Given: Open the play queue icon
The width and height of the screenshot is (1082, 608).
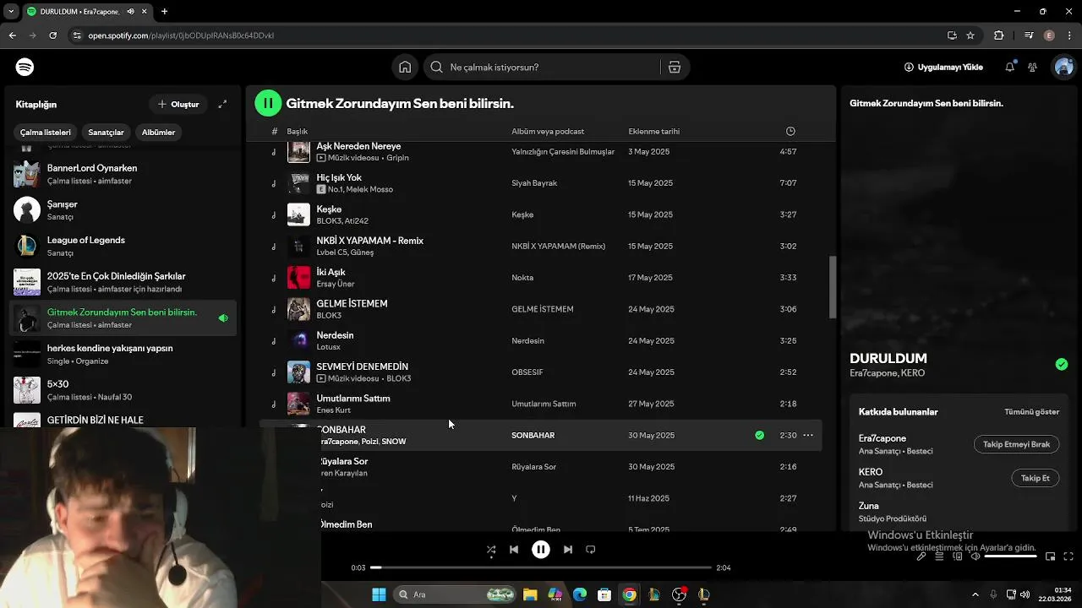Looking at the screenshot, I should (x=939, y=556).
